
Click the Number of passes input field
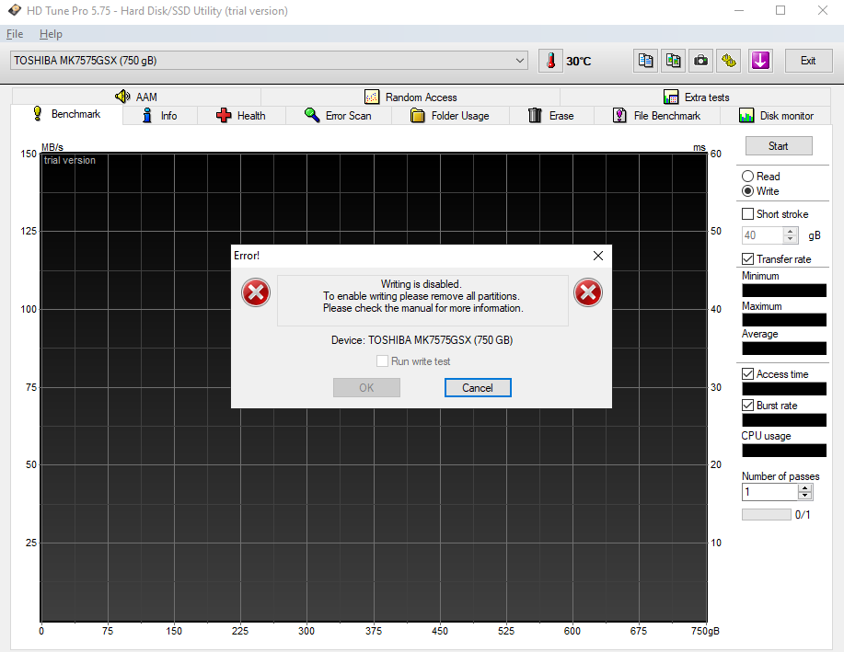pyautogui.click(x=770, y=492)
